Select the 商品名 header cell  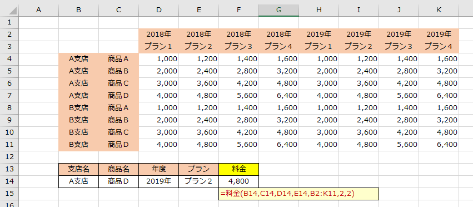click(x=118, y=169)
